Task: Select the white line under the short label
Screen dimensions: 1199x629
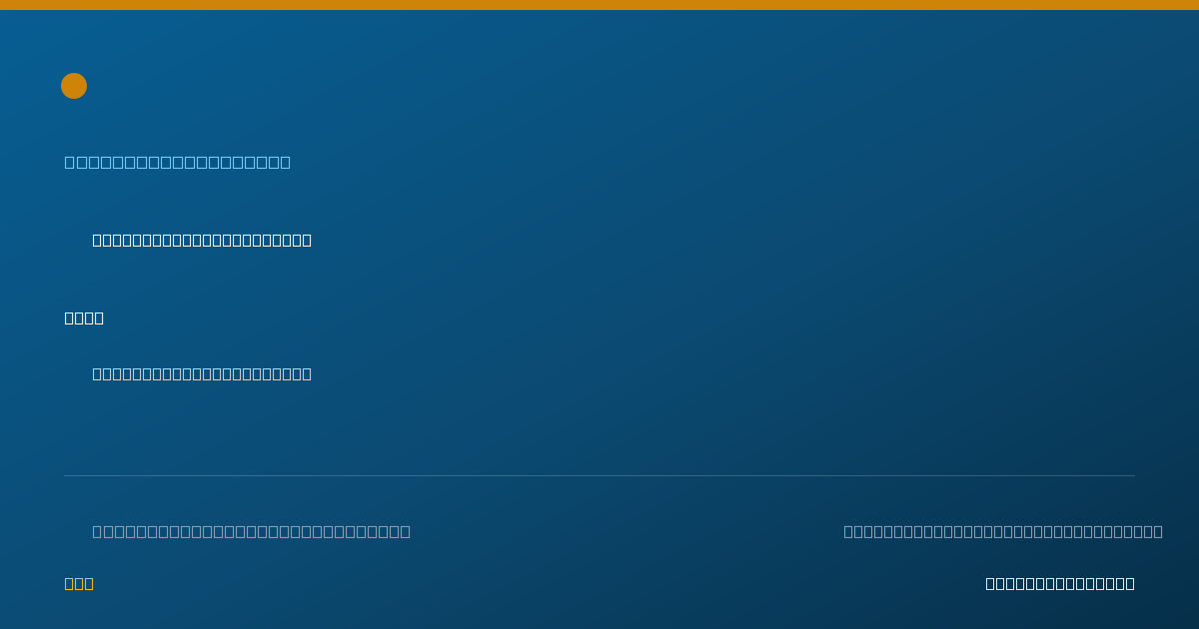Action: pyautogui.click(x=202, y=373)
